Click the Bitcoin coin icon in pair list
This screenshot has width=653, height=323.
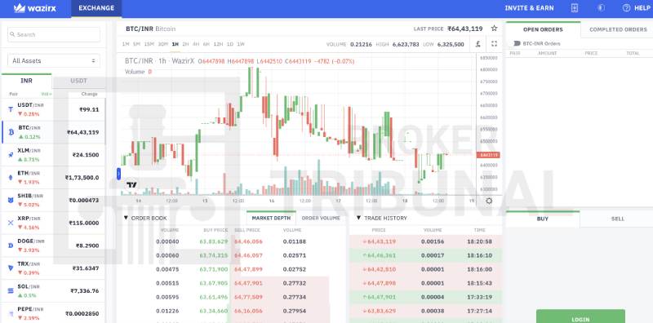click(x=11, y=132)
